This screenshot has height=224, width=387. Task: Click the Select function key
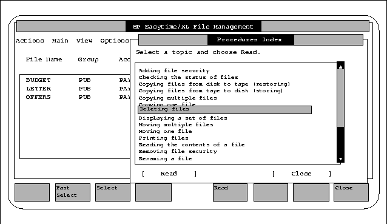tap(113, 192)
